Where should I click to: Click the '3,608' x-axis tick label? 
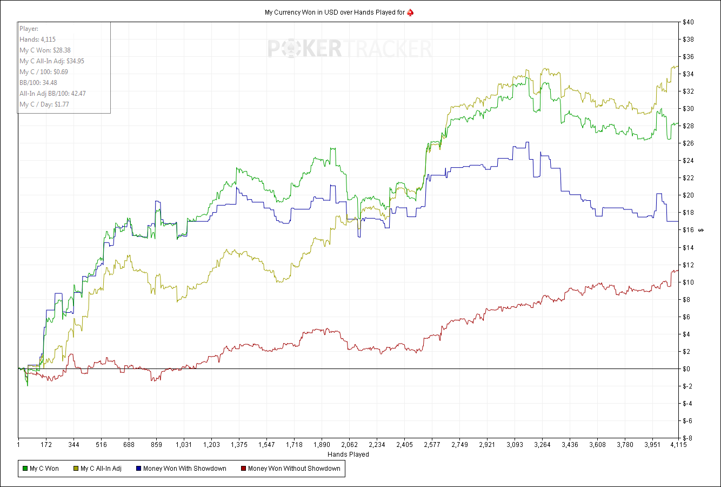coord(597,445)
